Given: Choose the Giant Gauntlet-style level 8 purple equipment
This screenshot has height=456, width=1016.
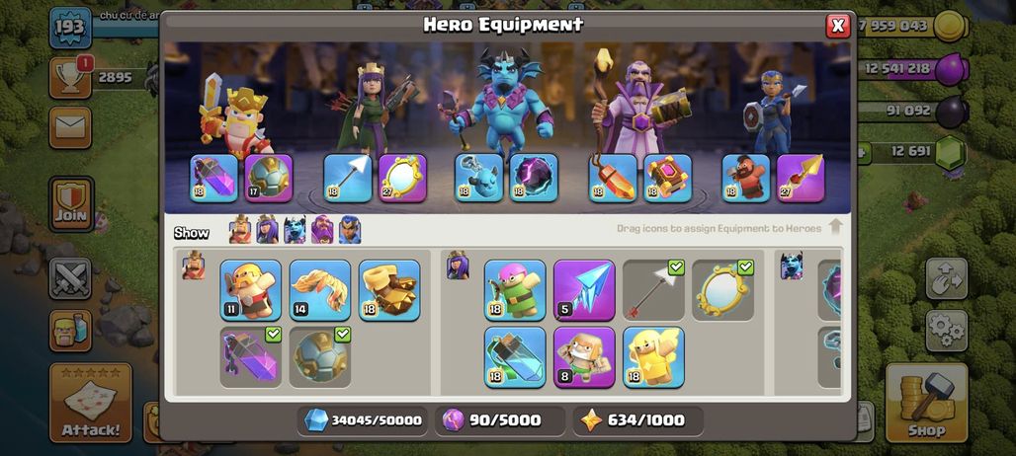Looking at the screenshot, I should (x=584, y=357).
